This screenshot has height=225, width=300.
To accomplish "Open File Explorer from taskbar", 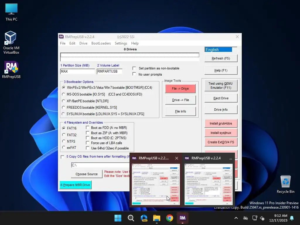I will (157, 218).
